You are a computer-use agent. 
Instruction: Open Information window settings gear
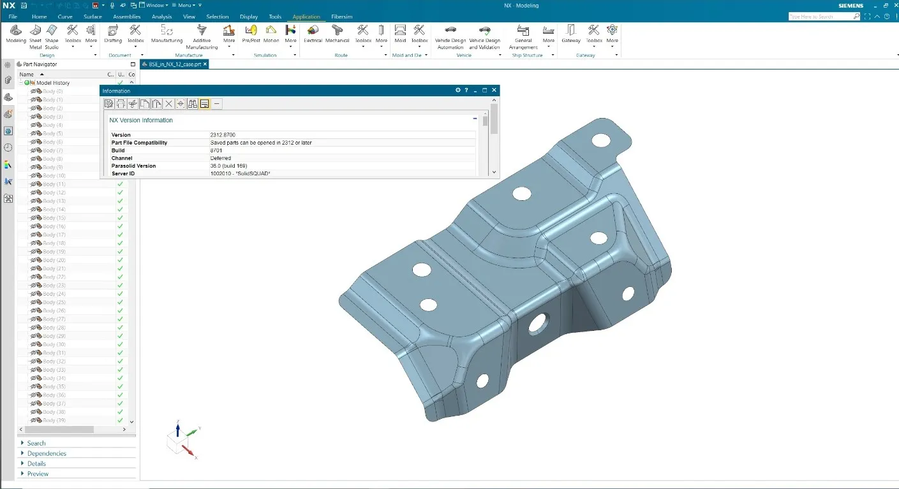[458, 91]
